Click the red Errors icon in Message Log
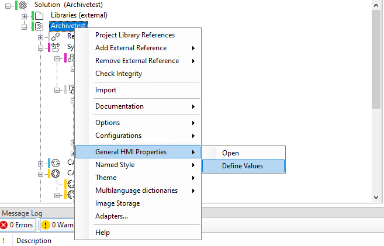 point(4,225)
